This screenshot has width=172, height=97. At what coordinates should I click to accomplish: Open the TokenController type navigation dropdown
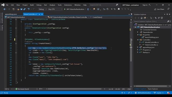coord(68,17)
